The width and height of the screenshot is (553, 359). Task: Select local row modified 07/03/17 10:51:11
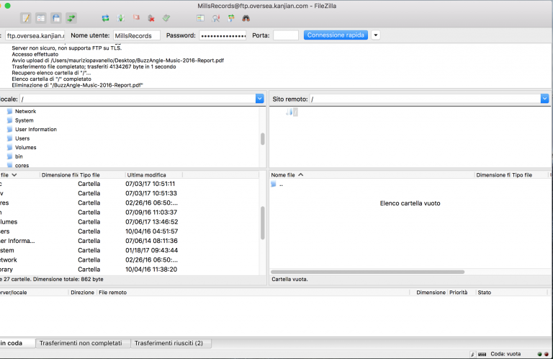tap(130, 184)
